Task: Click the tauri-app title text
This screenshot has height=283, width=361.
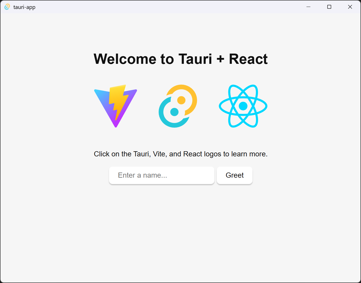Action: pyautogui.click(x=25, y=7)
